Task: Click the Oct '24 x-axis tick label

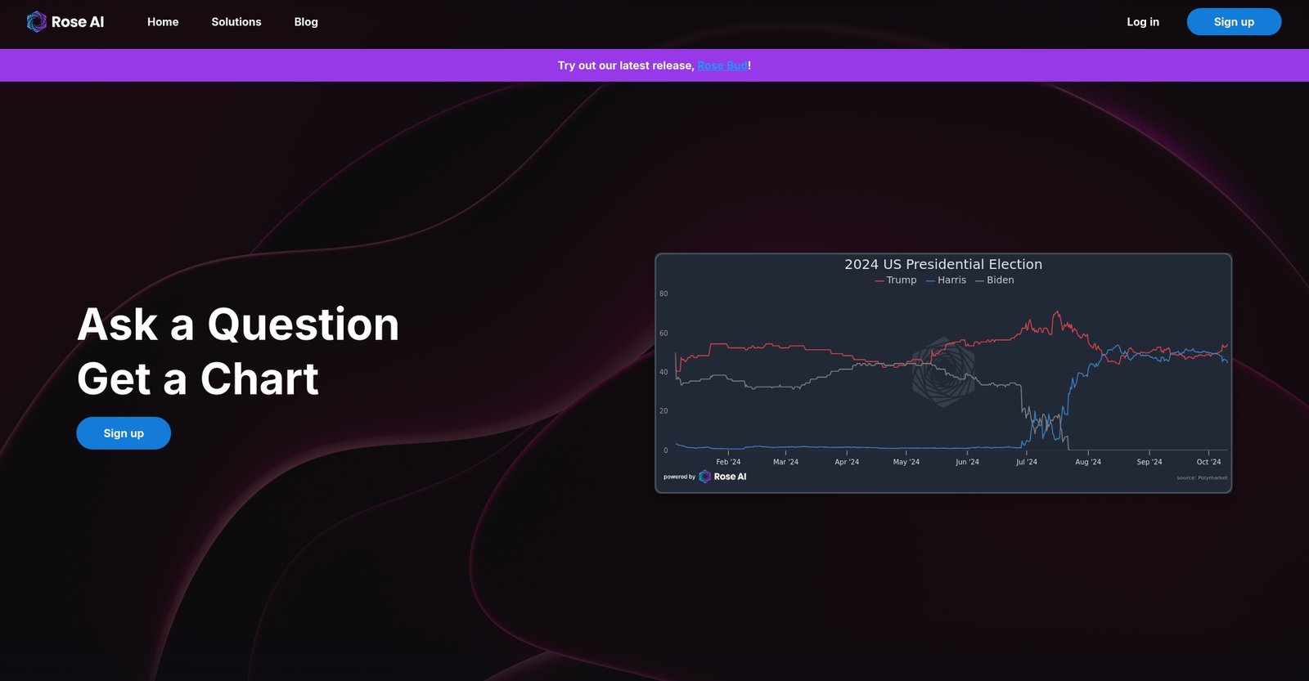Action: tap(1208, 462)
